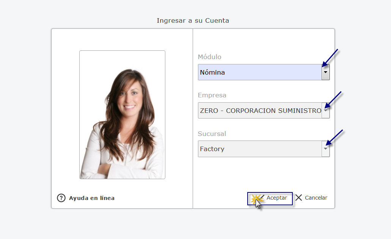The image size is (391, 239).
Task: Click the blue arrow pointing at Sucursal dropdown
Action: (334, 137)
